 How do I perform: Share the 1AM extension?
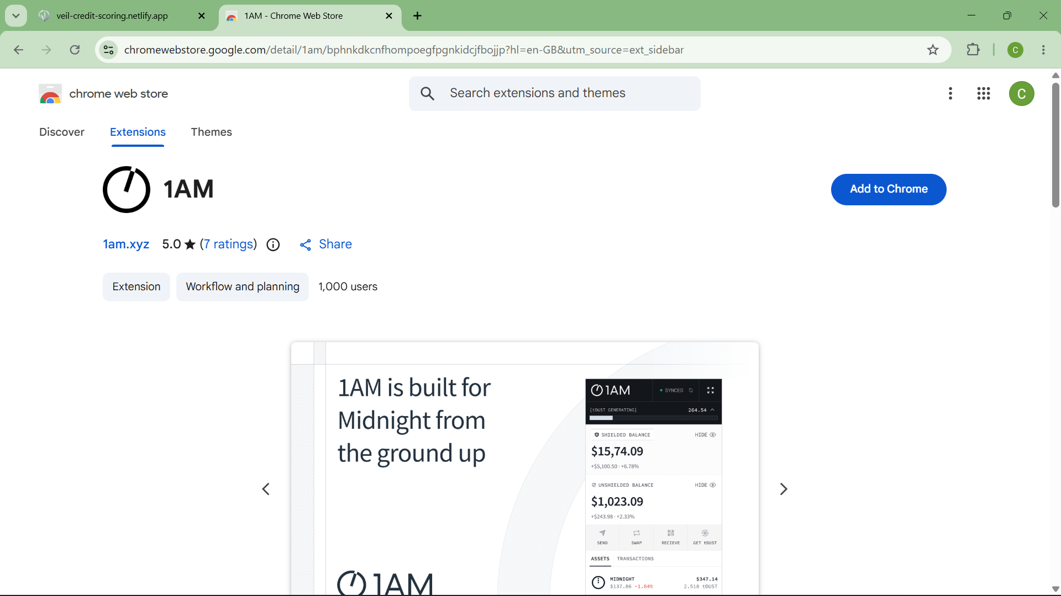click(326, 244)
